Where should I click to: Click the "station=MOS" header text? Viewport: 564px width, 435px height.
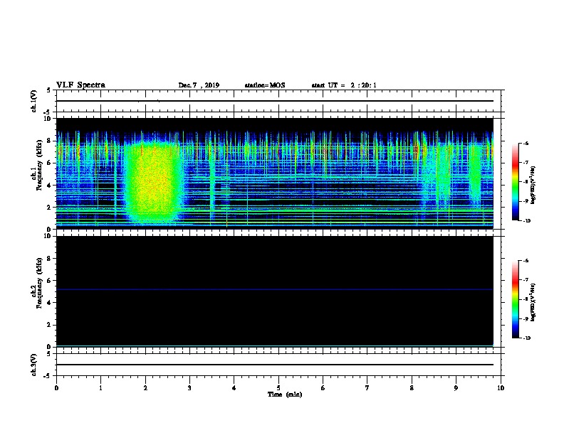(x=265, y=85)
